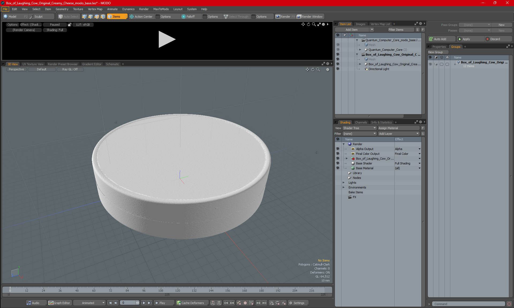Select Materials selection mode cube icon
Image resolution: width=514 pixels, height=308 pixels.
coord(103,17)
